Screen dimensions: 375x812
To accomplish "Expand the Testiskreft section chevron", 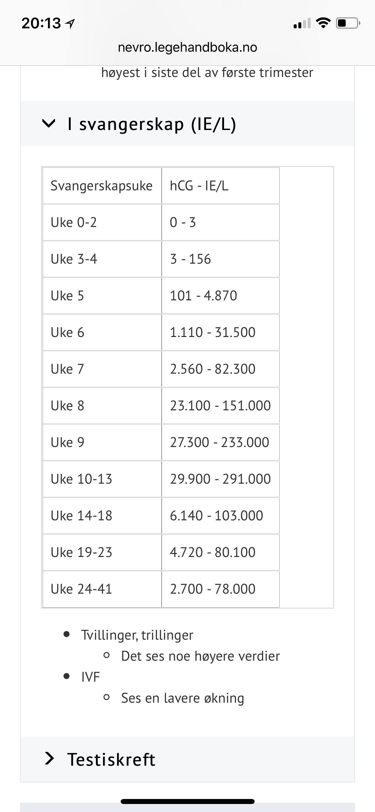I will [x=49, y=759].
